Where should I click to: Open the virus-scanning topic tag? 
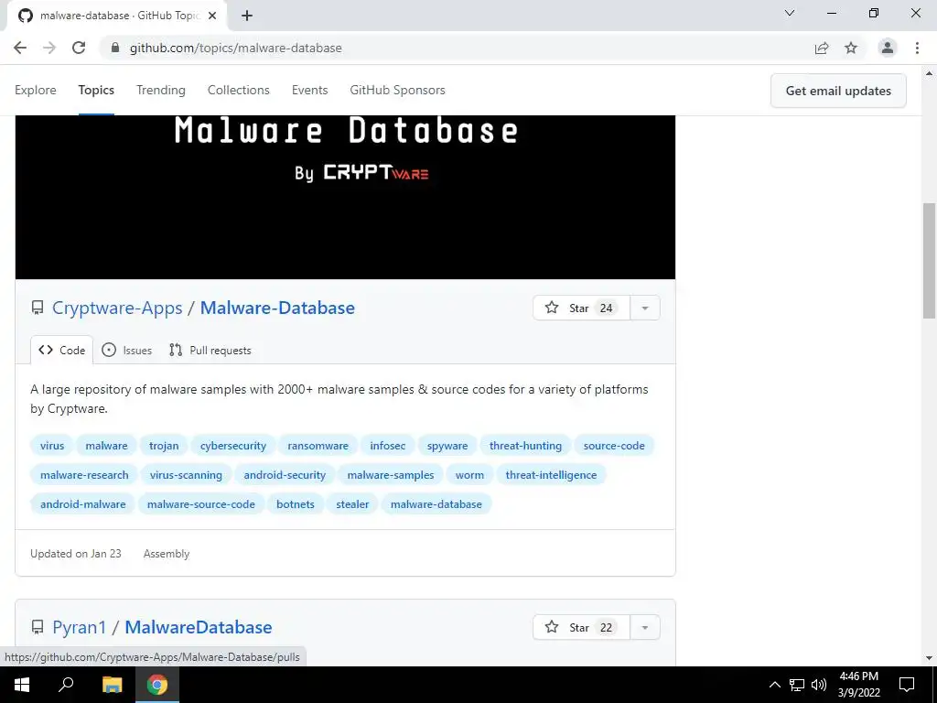tap(186, 475)
